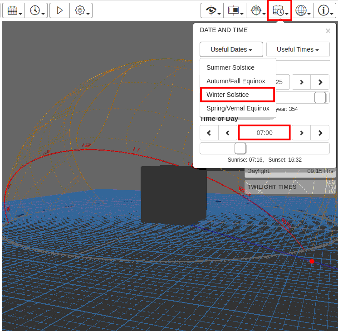Image resolution: width=338 pixels, height=331 pixels.
Task: Open the world location globe menu
Action: (x=301, y=10)
